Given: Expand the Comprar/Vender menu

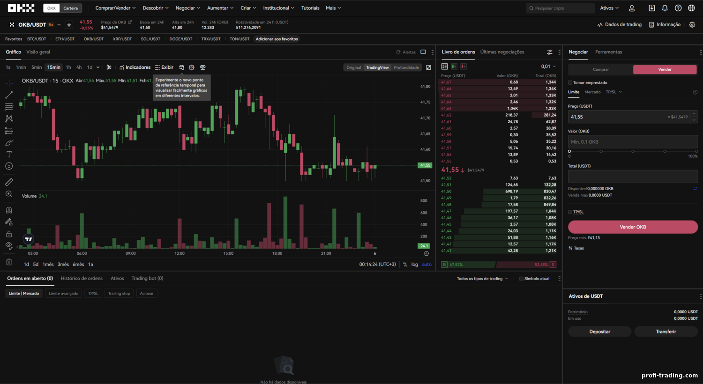Looking at the screenshot, I should [115, 8].
